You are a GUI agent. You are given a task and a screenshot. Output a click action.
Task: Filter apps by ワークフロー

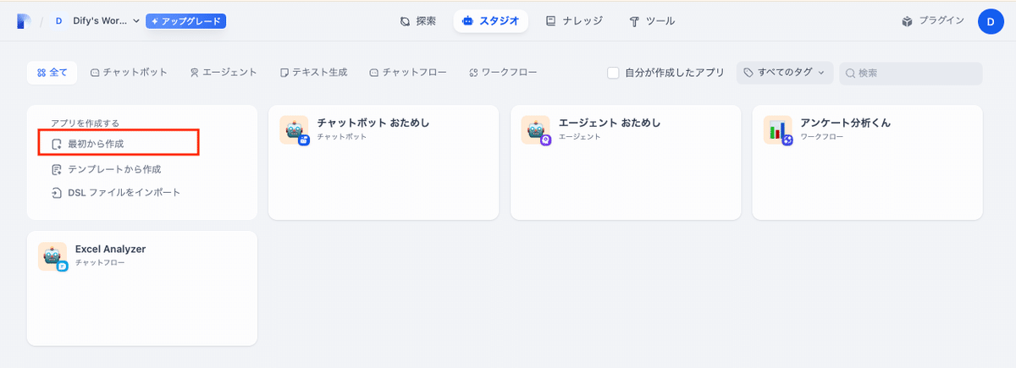tap(502, 73)
